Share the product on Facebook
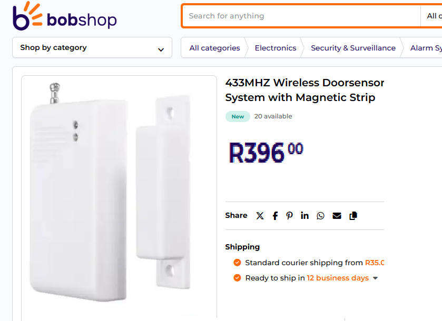This screenshot has height=321, width=442. coord(274,215)
